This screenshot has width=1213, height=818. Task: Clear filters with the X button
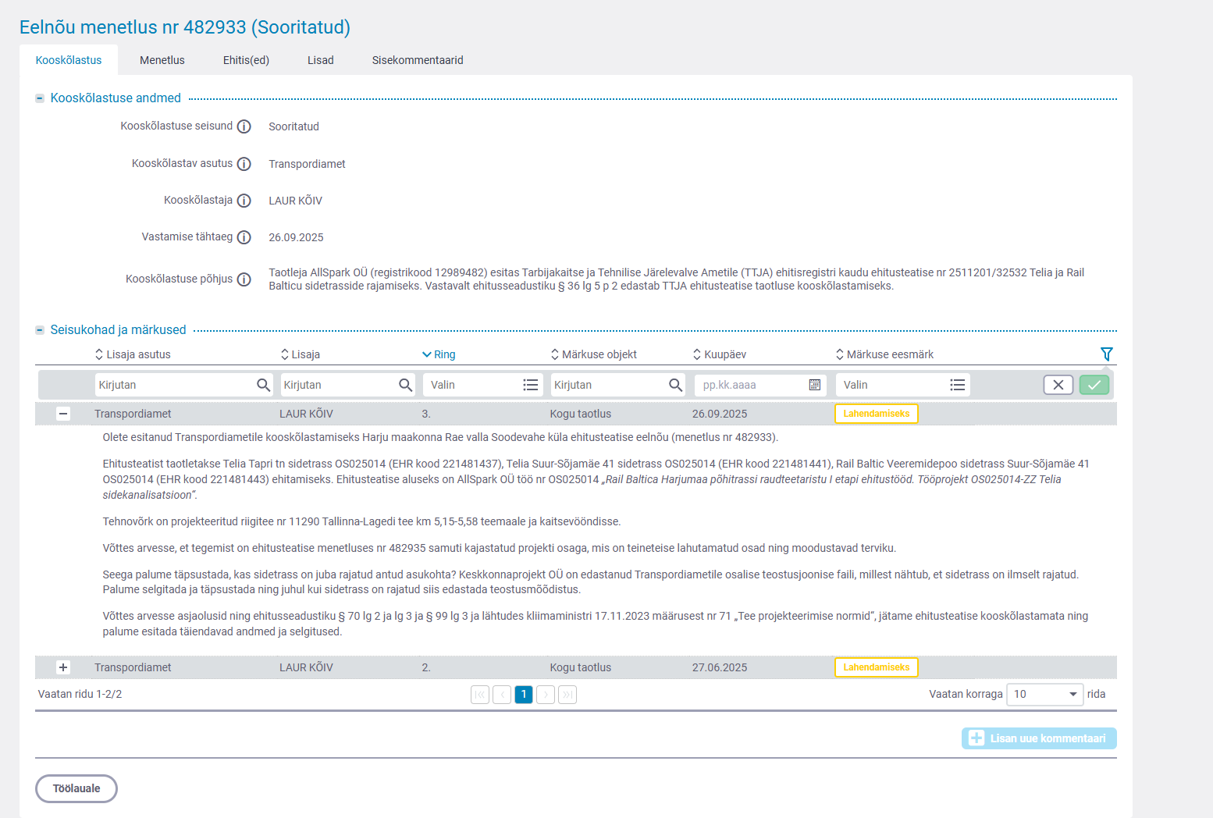1058,385
